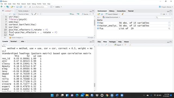This screenshot has width=174, height=98.
Task: Open the Project (None) dropdown
Action: pos(166,7)
